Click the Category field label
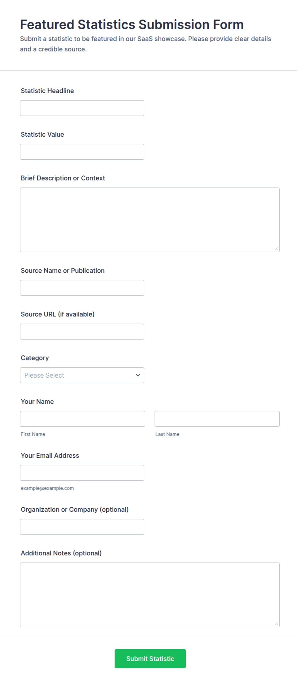Image resolution: width=297 pixels, height=684 pixels. [x=35, y=358]
